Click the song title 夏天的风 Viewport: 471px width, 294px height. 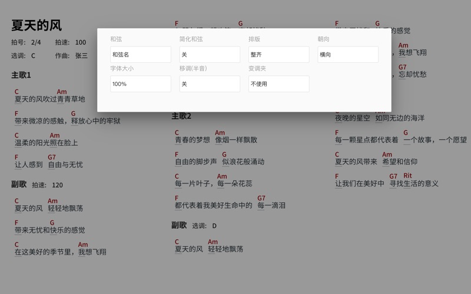click(37, 25)
